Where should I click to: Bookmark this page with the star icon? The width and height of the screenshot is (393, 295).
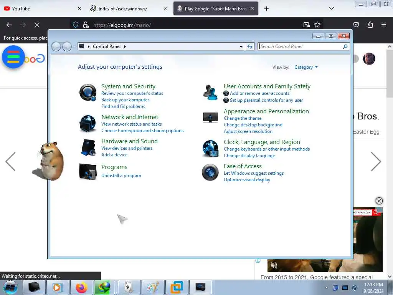click(317, 25)
